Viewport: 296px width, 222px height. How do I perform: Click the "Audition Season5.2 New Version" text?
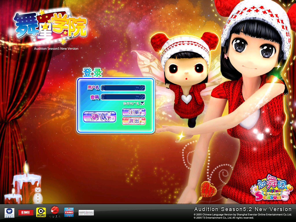pos(243,209)
